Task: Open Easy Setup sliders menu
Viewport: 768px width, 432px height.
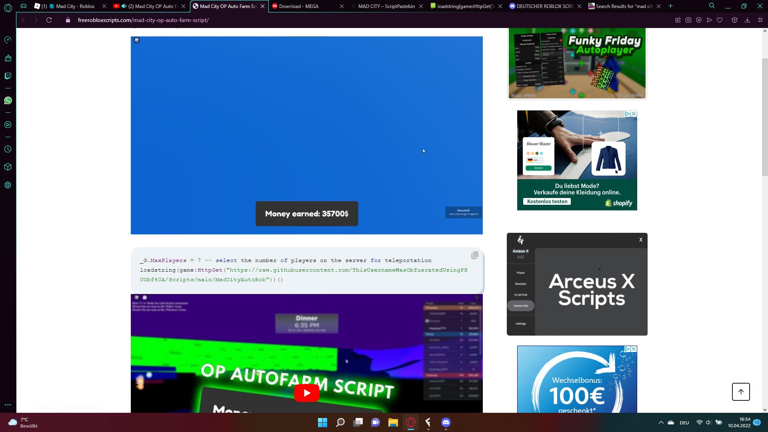Action: pos(760,20)
